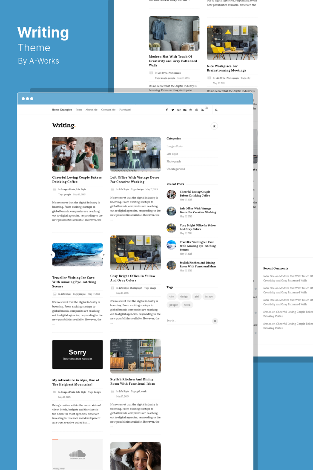Viewport: 313px width, 470px height.
Task: Open About Me menu item
Action: pyautogui.click(x=92, y=110)
